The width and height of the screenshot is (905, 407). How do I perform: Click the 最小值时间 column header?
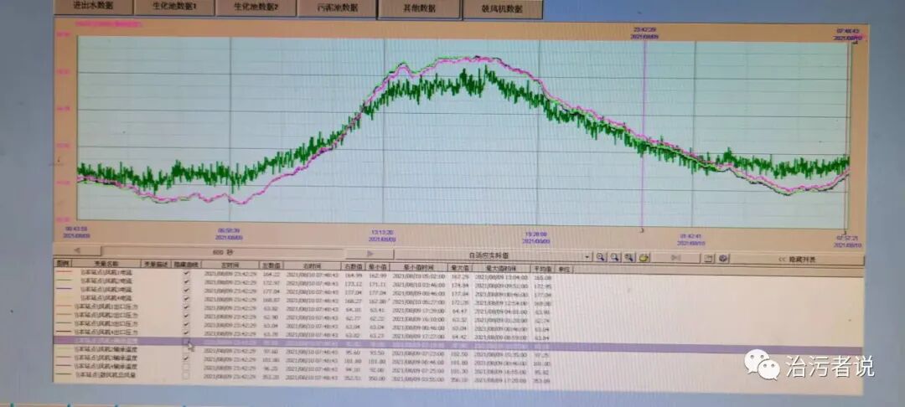coord(420,267)
